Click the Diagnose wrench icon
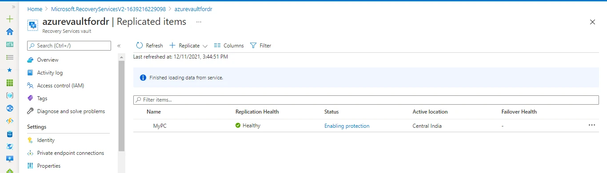The height and width of the screenshot is (173, 607). (x=30, y=111)
